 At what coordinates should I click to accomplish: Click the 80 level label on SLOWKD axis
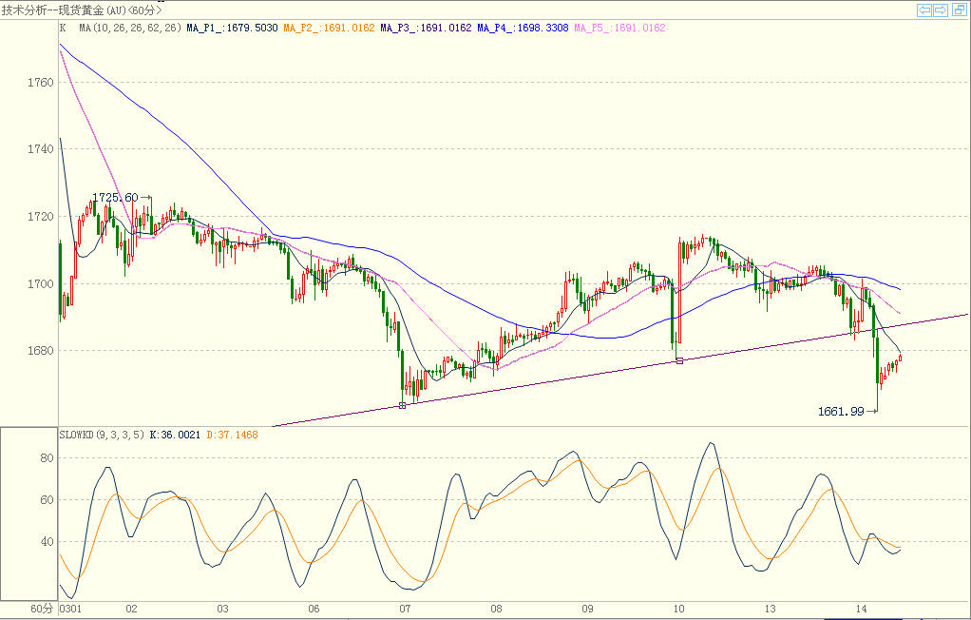pos(48,458)
